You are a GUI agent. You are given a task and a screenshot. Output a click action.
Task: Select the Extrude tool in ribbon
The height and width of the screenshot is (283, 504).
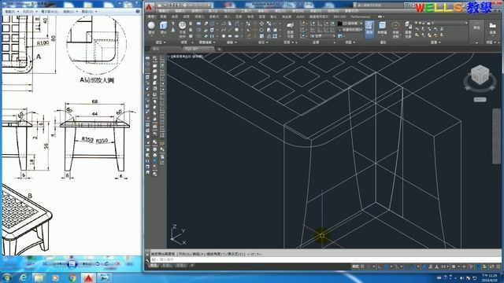click(163, 28)
